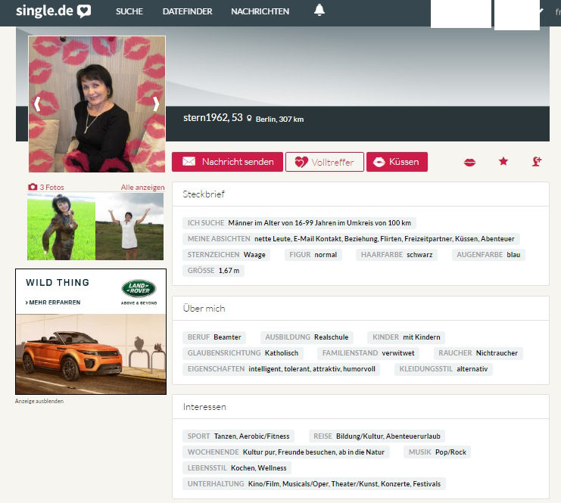The width and height of the screenshot is (561, 503).
Task: Send a kiss with the Küssen button
Action: point(397,162)
